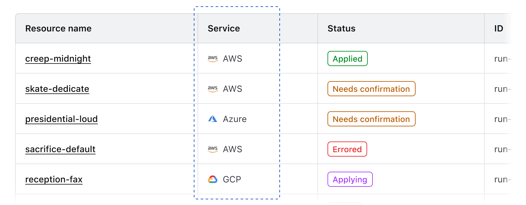Open the creep-midnight resource
This screenshot has height=205, width=526.
pos(58,58)
